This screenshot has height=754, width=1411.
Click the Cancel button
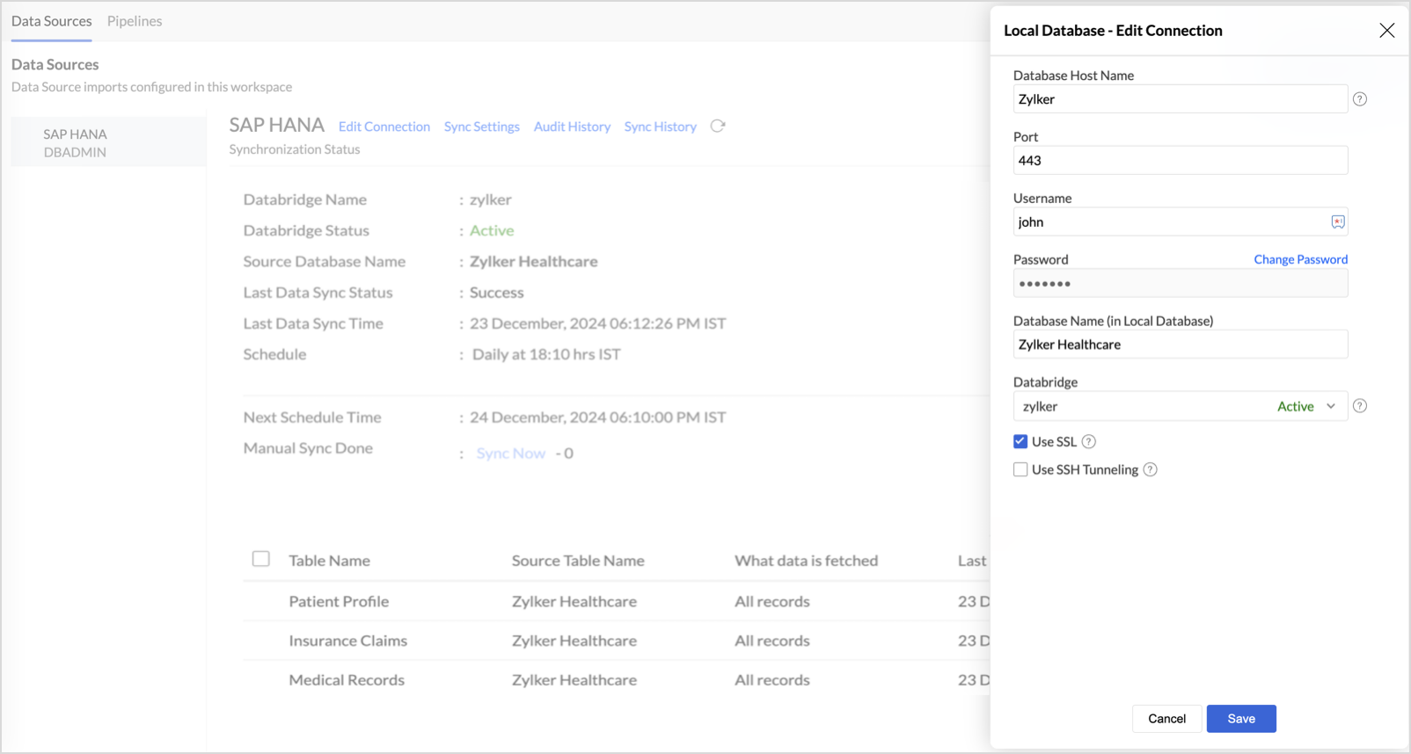pyautogui.click(x=1166, y=719)
